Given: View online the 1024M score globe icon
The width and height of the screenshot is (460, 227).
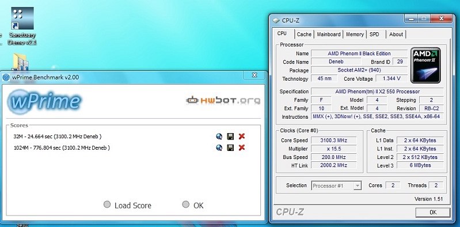Looking at the screenshot, I should [x=219, y=147].
